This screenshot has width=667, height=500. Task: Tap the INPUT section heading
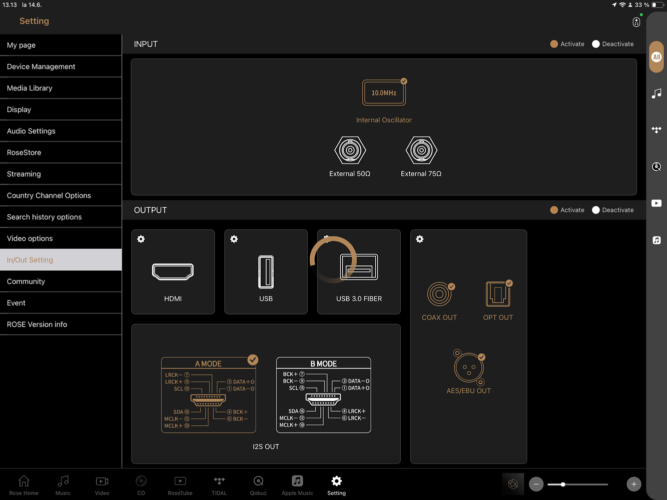[146, 44]
